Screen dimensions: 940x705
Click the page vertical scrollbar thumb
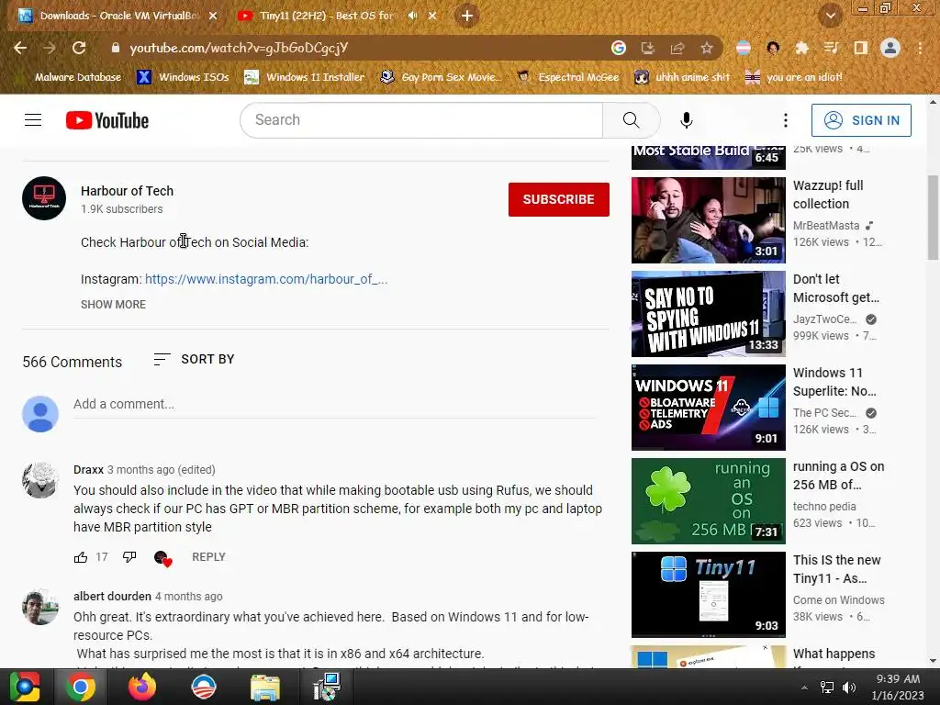pos(933,217)
